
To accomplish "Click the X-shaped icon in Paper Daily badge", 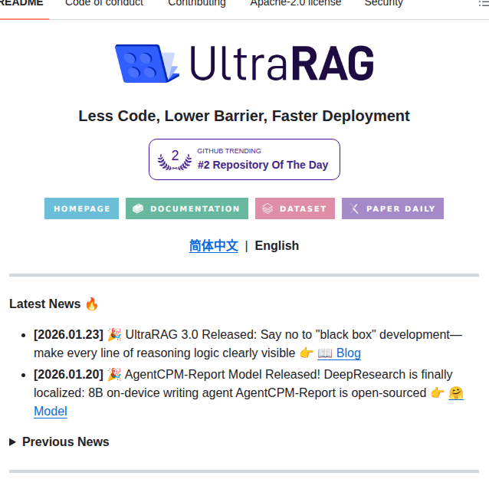I will 354,208.
